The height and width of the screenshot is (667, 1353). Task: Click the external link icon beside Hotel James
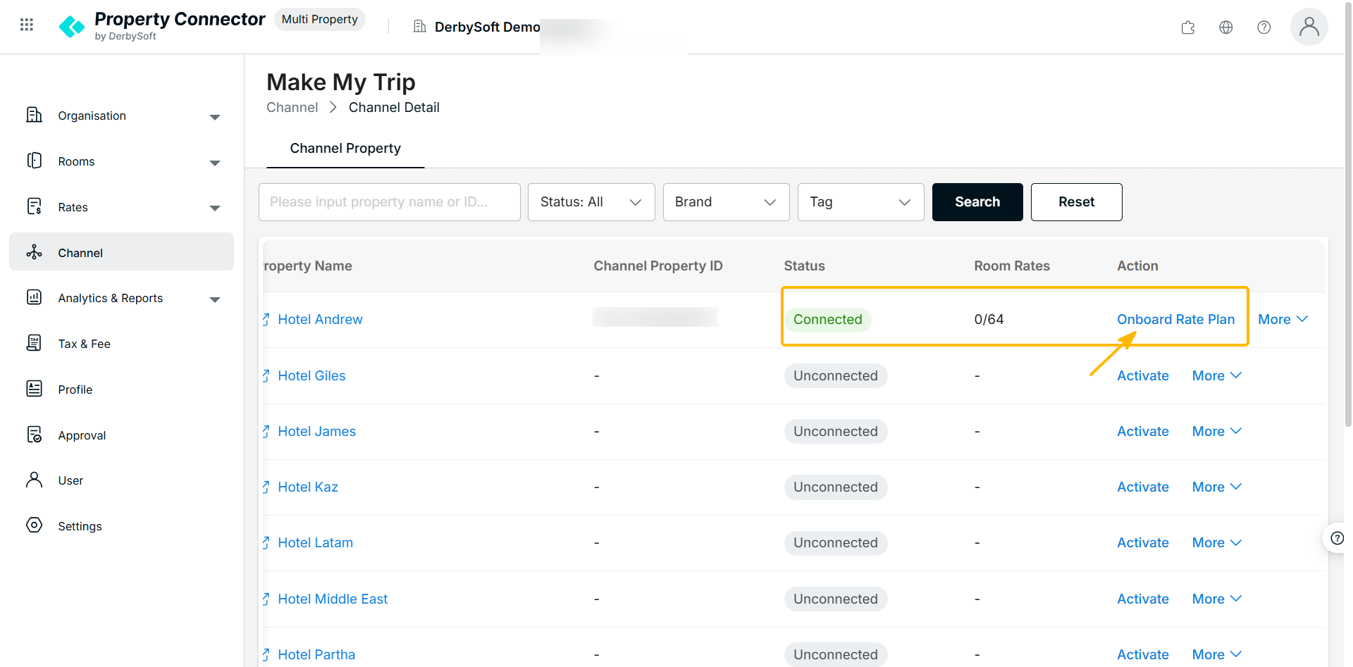pos(266,432)
